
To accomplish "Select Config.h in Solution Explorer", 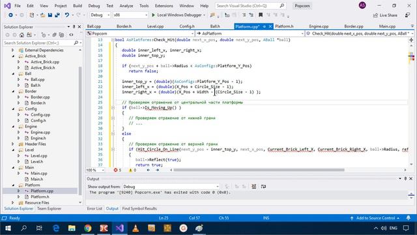I will [x=38, y=120].
